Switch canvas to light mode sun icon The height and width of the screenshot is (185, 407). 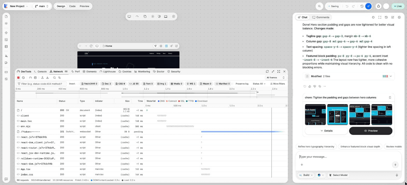153,16
